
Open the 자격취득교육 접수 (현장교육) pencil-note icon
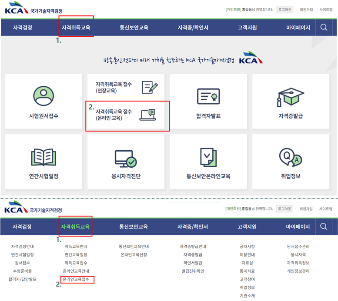pyautogui.click(x=150, y=87)
